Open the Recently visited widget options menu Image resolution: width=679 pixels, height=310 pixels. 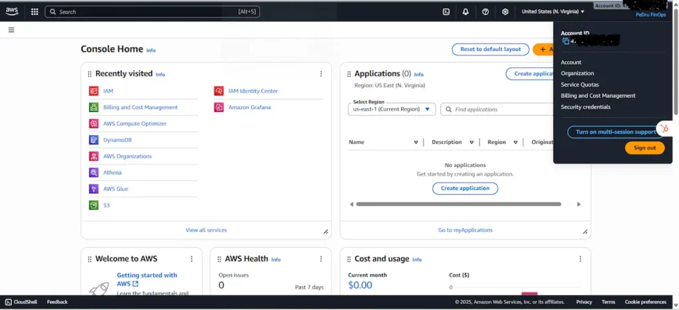click(x=321, y=74)
